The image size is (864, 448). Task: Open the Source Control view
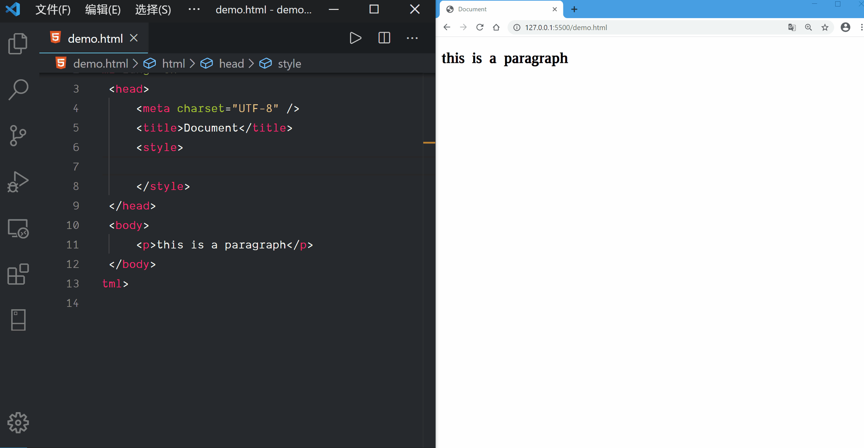[x=18, y=136]
